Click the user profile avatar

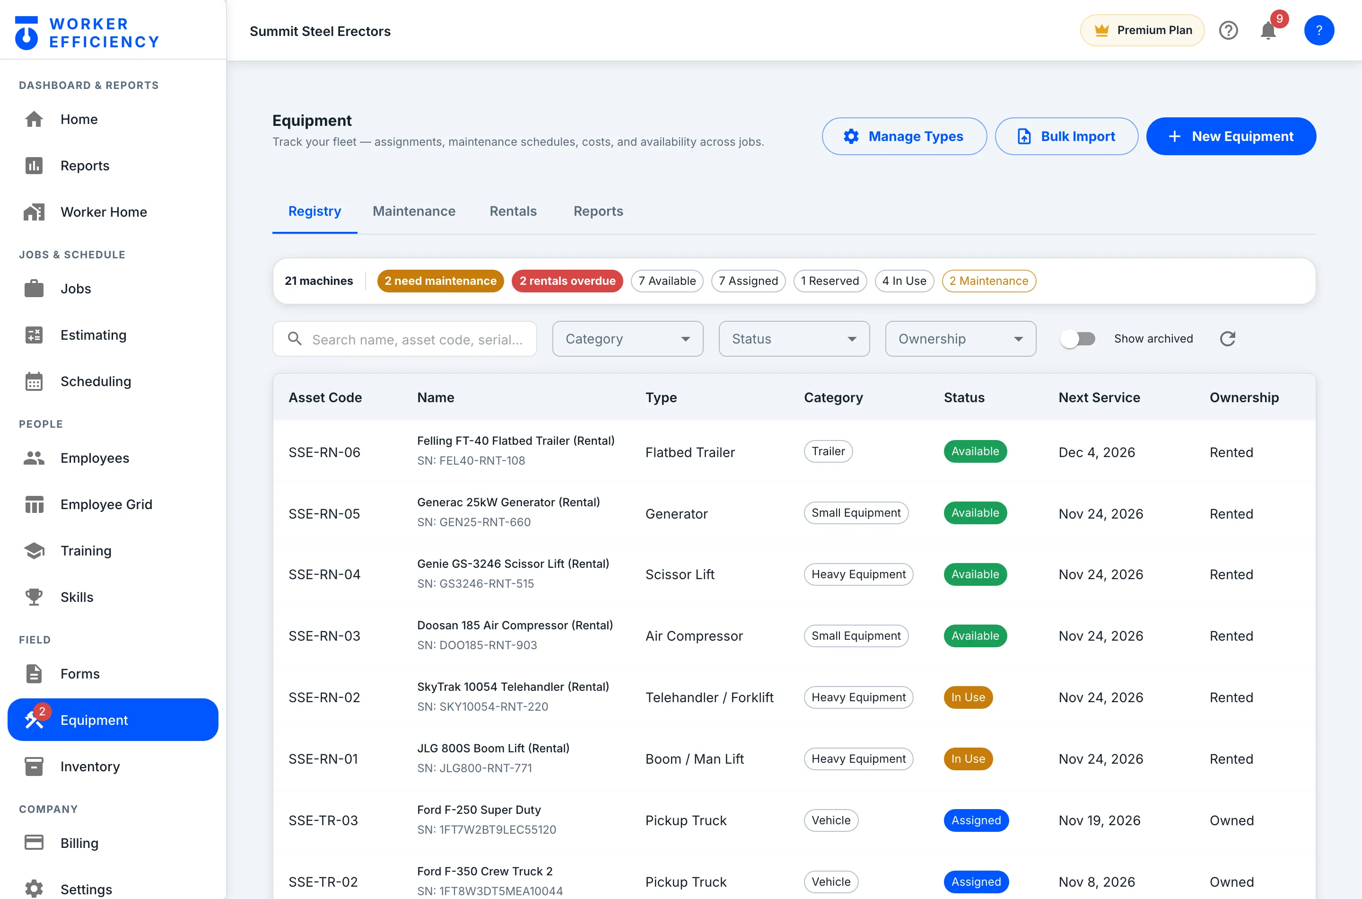1318,30
